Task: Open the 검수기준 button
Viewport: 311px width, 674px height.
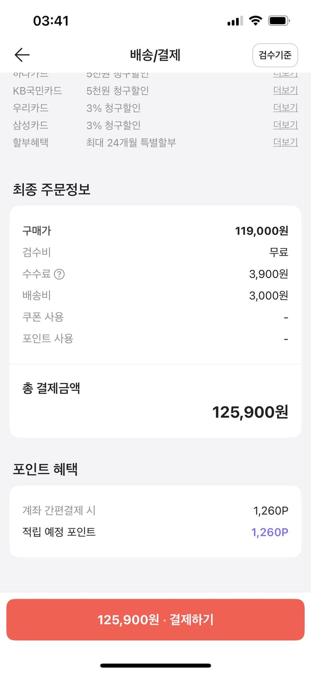Action: point(275,55)
